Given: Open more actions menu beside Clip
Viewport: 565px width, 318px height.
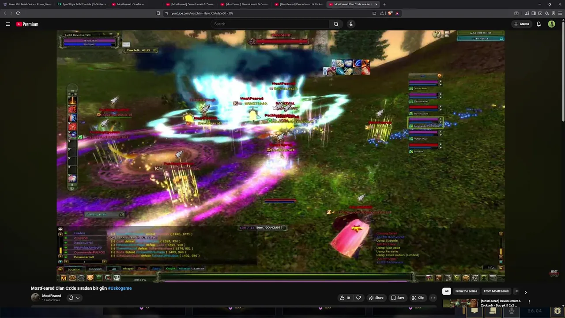Looking at the screenshot, I should [x=433, y=298].
